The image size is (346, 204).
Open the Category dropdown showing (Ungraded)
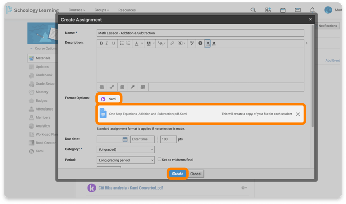pos(125,149)
